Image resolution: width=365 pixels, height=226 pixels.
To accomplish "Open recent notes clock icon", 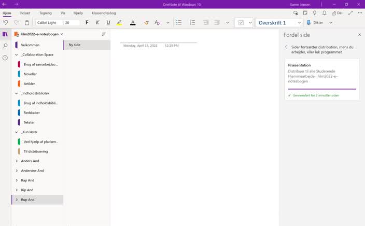I will tap(5, 58).
